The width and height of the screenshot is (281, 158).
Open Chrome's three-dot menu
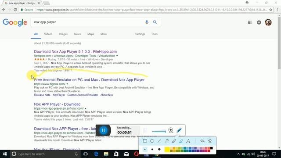click(277, 10)
